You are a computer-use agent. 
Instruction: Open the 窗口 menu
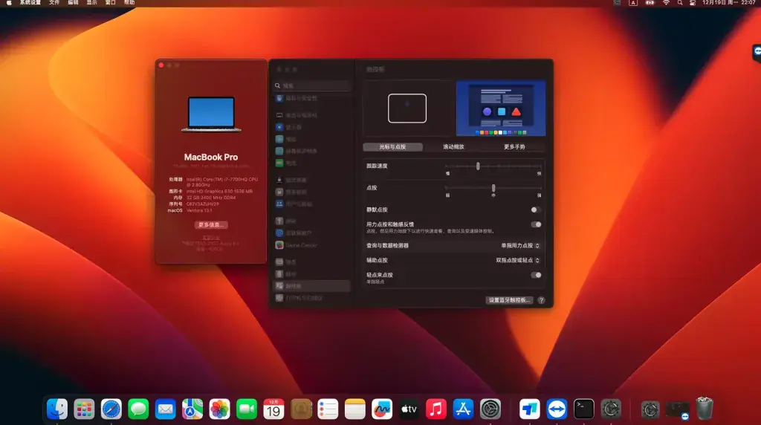pyautogui.click(x=111, y=2)
